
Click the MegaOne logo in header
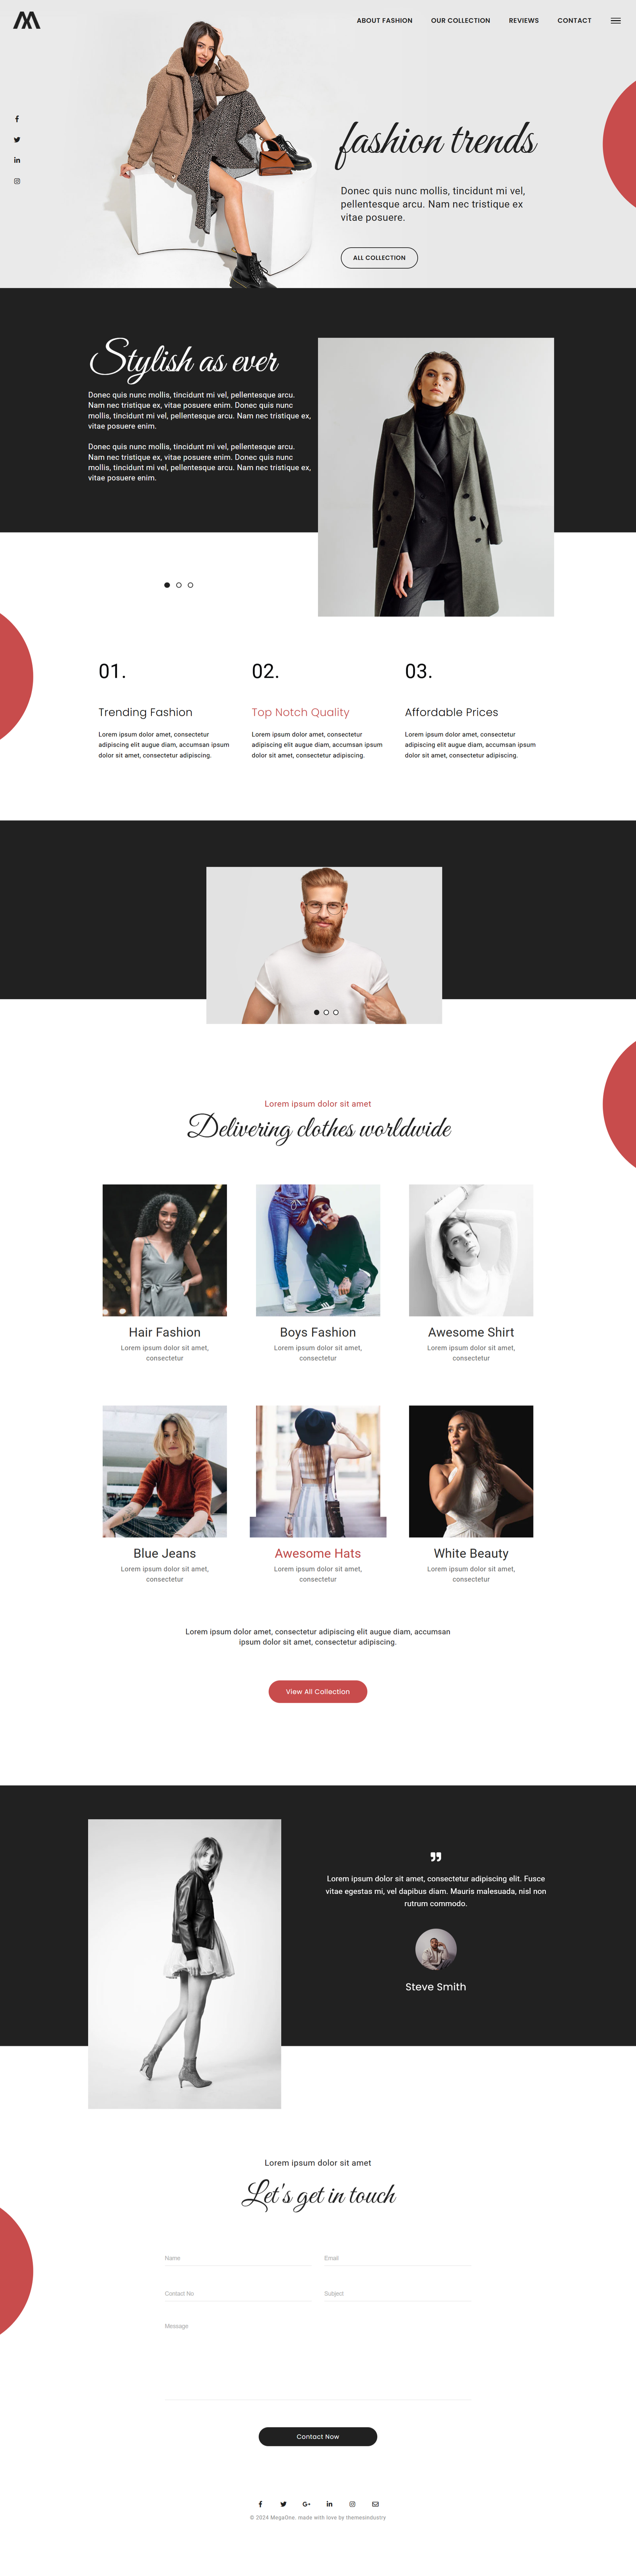click(x=27, y=20)
